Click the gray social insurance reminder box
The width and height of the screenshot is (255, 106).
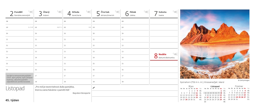[x=19, y=79]
